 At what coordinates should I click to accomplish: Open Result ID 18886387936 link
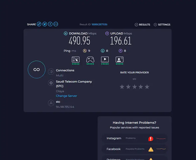point(99,25)
